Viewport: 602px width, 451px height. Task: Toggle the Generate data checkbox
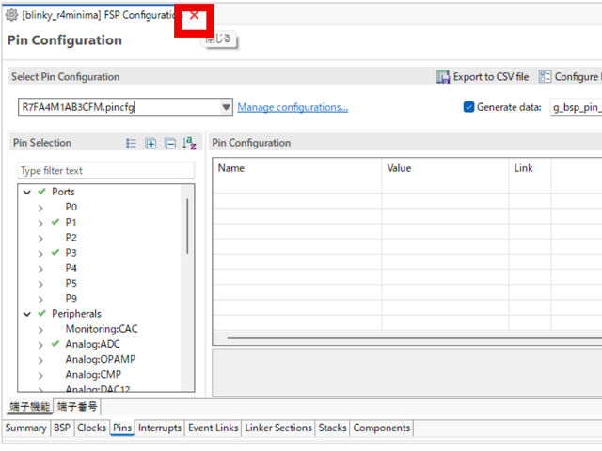click(468, 107)
